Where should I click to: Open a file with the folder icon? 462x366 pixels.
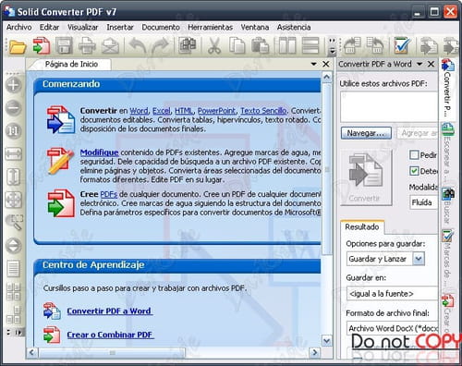(18, 46)
